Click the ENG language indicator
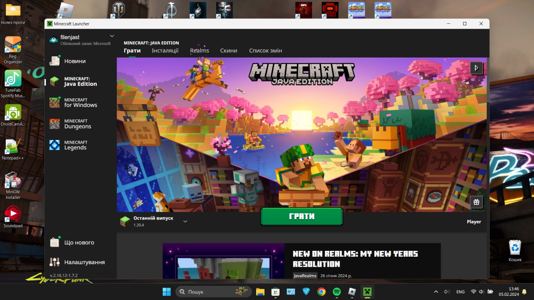The image size is (534, 300). [461, 292]
